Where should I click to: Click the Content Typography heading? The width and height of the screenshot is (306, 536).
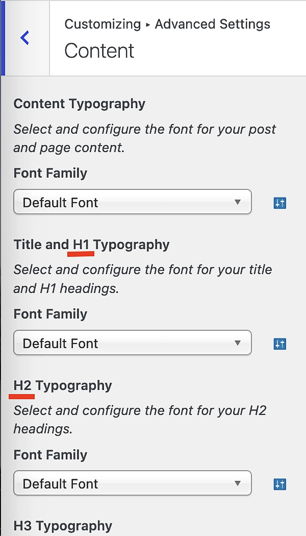coord(80,104)
